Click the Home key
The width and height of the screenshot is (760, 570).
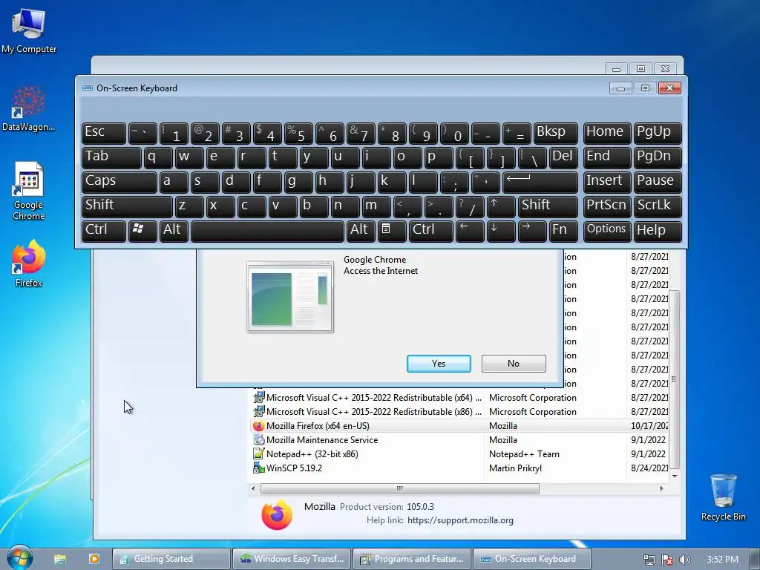(x=607, y=134)
